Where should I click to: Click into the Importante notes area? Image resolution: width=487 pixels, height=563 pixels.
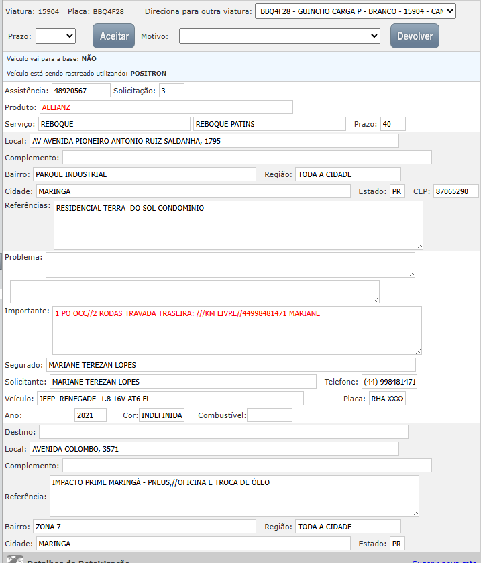pos(237,330)
